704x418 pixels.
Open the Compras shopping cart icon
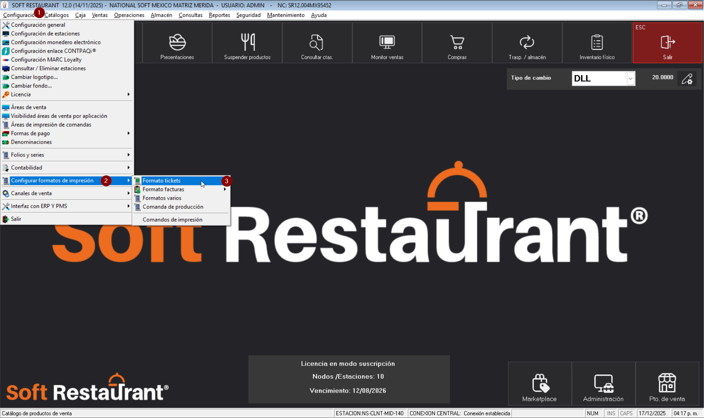[457, 43]
